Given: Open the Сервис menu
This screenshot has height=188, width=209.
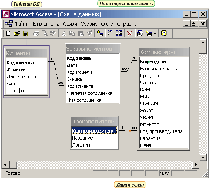Looking at the screenshot, I should coord(89,24).
